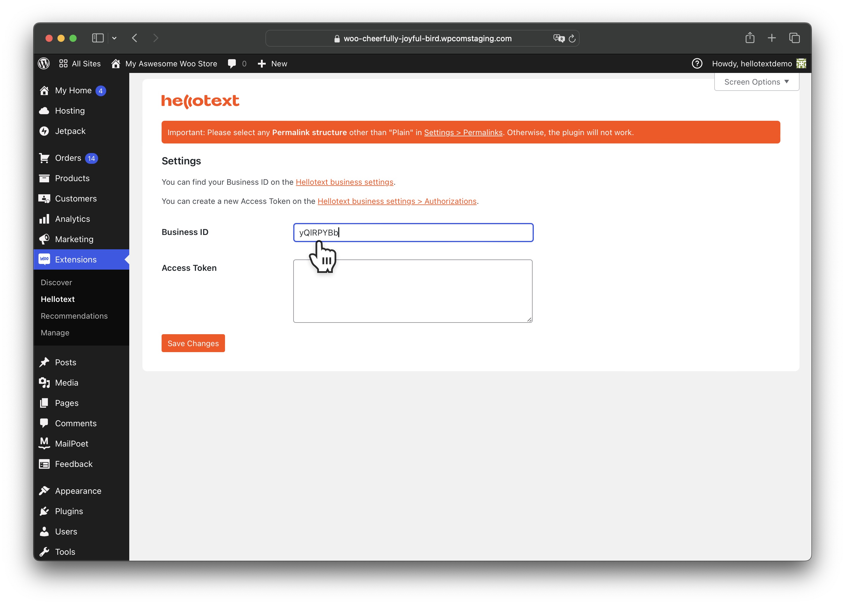Click the Feedback form icon
This screenshot has height=605, width=845.
(44, 464)
